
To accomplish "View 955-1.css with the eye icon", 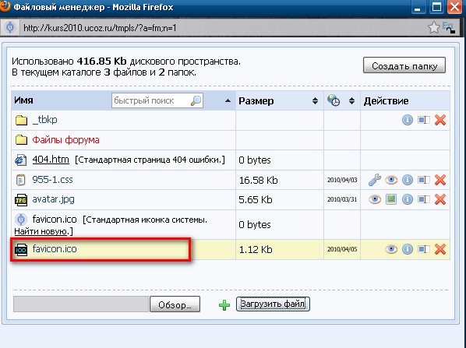I will [391, 180].
